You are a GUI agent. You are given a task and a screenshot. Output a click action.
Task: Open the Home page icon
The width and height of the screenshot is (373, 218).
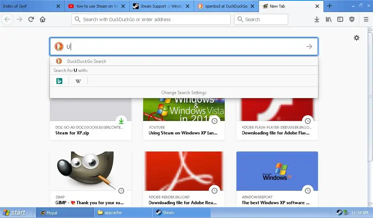(43, 19)
